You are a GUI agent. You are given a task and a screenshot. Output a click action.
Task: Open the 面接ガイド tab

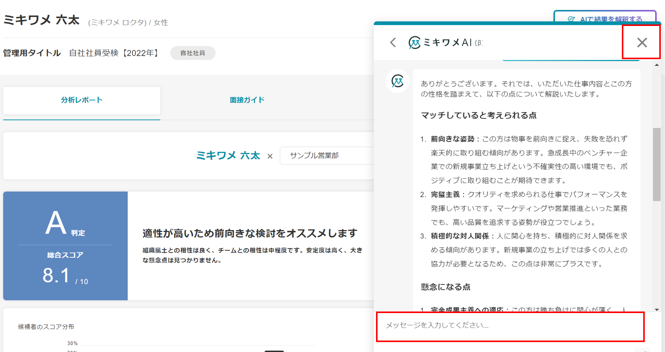[x=247, y=100]
